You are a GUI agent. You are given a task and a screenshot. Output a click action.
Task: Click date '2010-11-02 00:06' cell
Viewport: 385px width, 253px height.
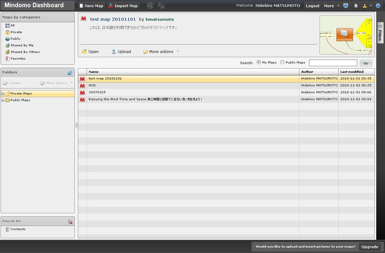(x=356, y=92)
